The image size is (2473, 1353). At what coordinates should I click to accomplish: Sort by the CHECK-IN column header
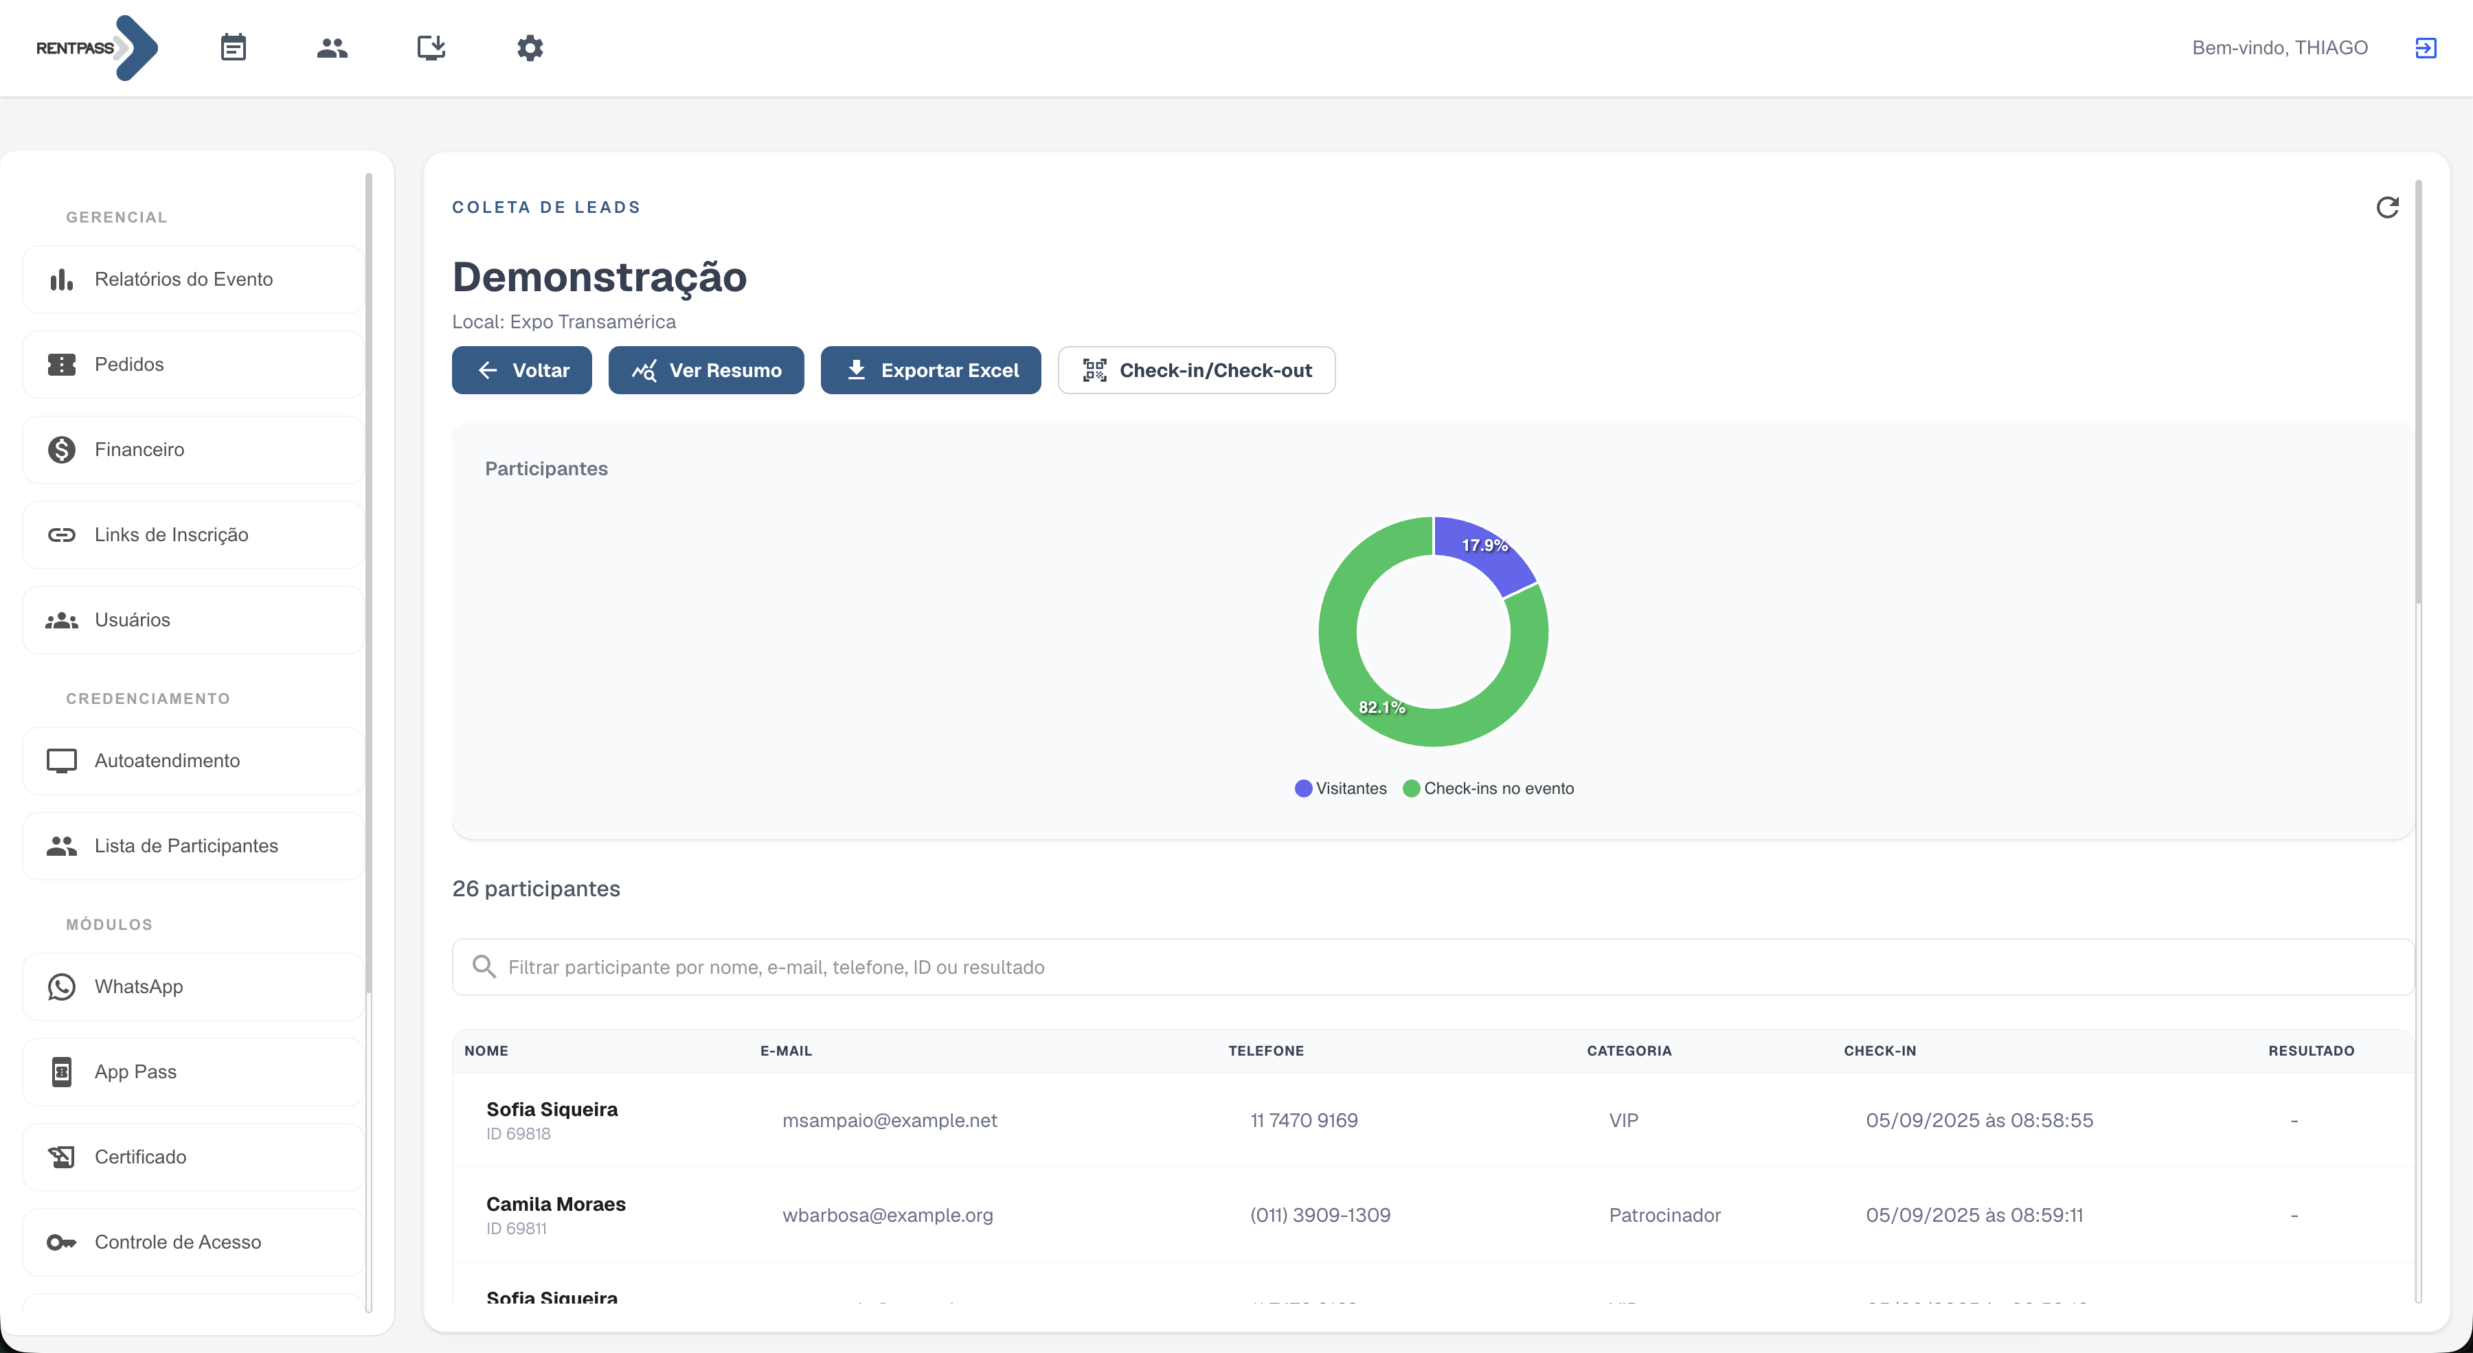click(1879, 1051)
